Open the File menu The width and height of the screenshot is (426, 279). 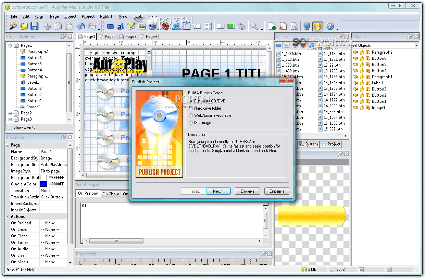[x=14, y=16]
